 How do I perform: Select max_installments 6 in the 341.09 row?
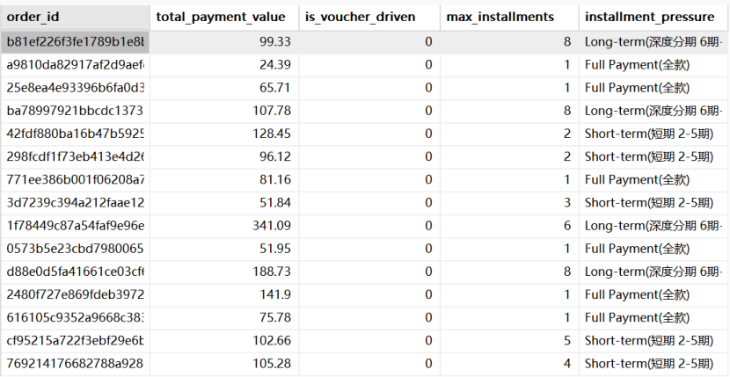509,226
